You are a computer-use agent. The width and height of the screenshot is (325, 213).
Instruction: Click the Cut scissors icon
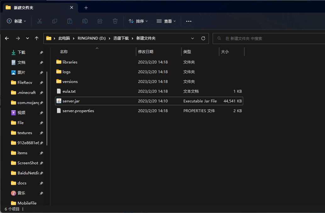pos(40,21)
